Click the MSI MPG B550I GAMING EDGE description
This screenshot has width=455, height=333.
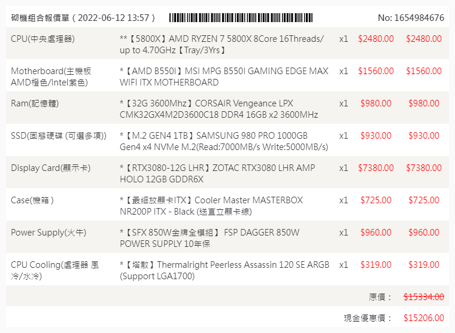point(224,77)
